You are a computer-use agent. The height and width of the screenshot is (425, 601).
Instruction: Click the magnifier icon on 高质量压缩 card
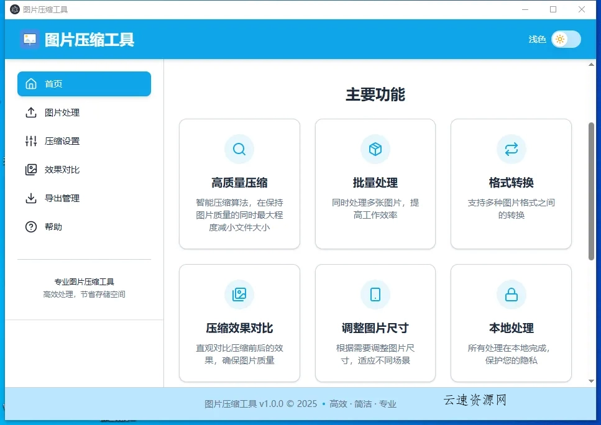click(x=239, y=149)
